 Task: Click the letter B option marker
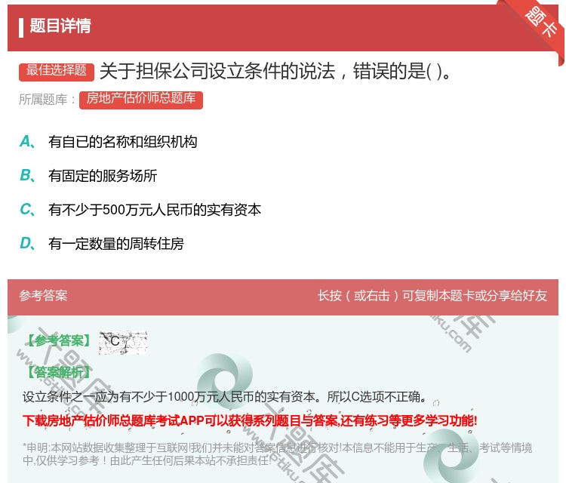tap(27, 176)
